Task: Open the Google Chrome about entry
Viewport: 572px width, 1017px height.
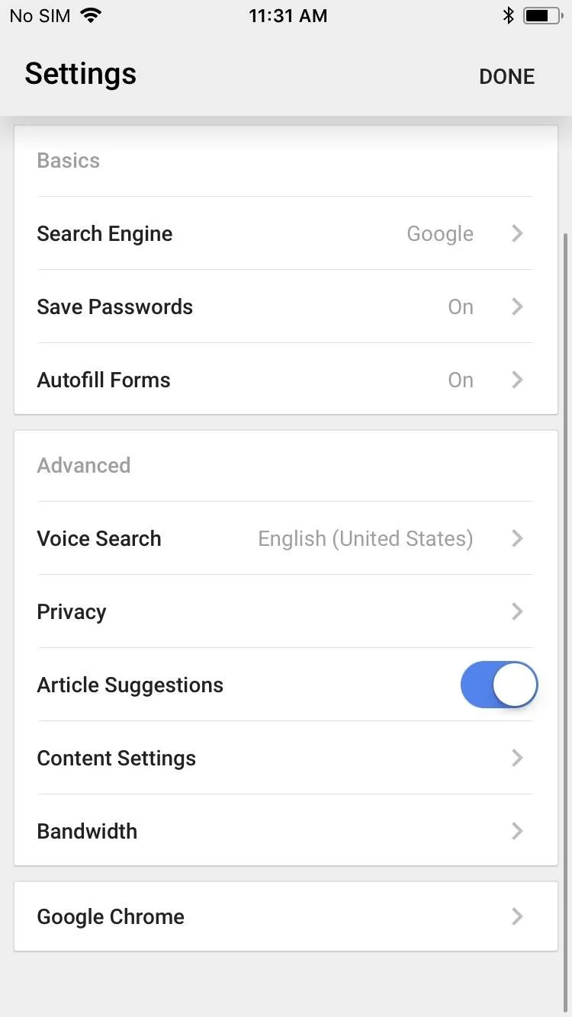Action: point(286,916)
